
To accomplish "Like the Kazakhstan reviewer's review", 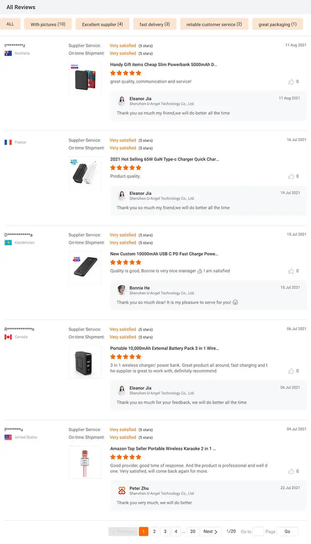I will tap(291, 271).
